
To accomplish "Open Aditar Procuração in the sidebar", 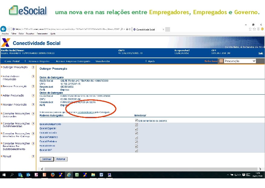I will click(13, 96).
